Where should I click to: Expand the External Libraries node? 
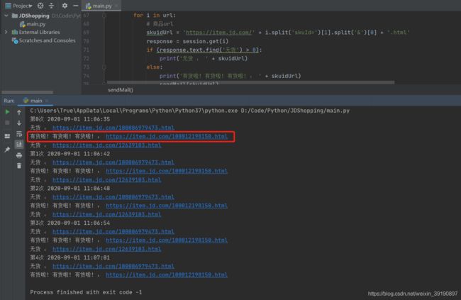[6, 32]
